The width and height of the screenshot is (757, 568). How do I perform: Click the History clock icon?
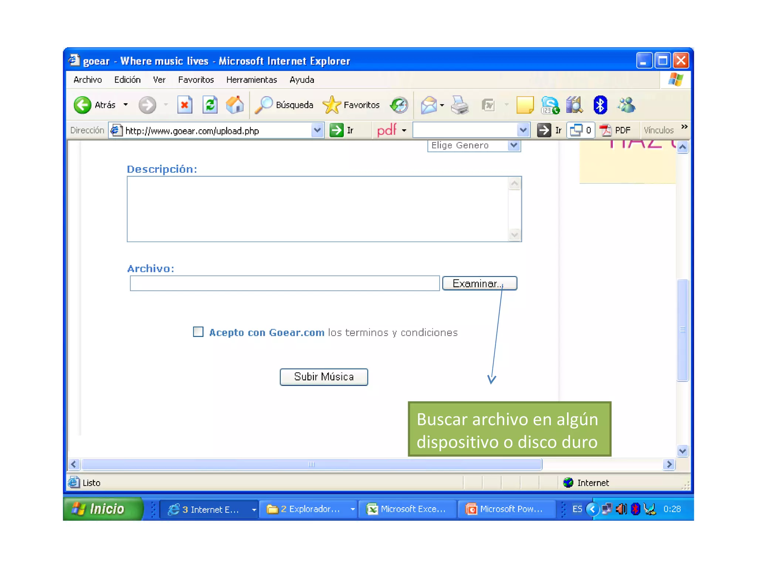click(399, 105)
